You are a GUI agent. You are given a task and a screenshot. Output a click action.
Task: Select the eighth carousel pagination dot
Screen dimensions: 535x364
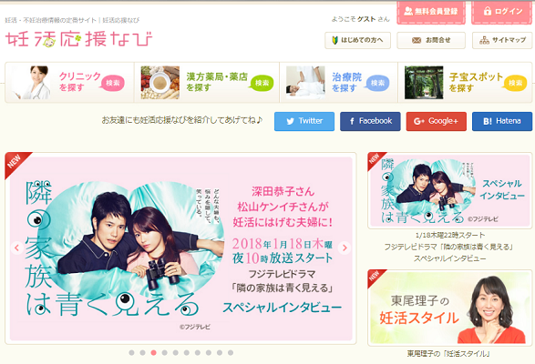tap(209, 353)
